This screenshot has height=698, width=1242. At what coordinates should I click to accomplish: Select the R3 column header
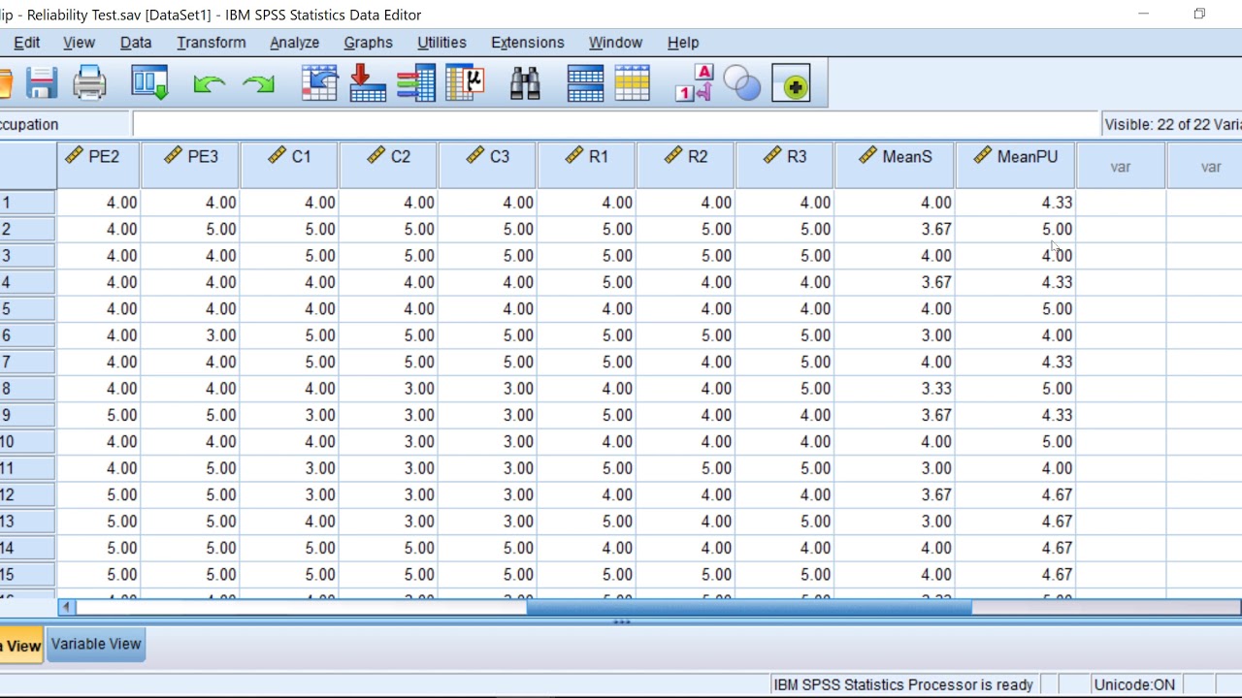[x=784, y=165]
